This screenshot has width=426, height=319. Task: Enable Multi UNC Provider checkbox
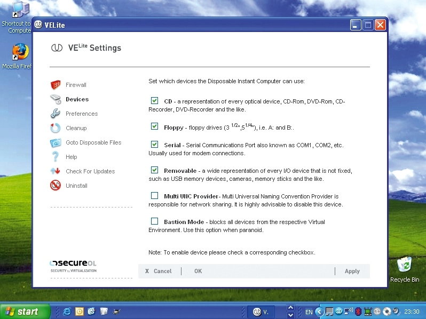click(x=154, y=195)
